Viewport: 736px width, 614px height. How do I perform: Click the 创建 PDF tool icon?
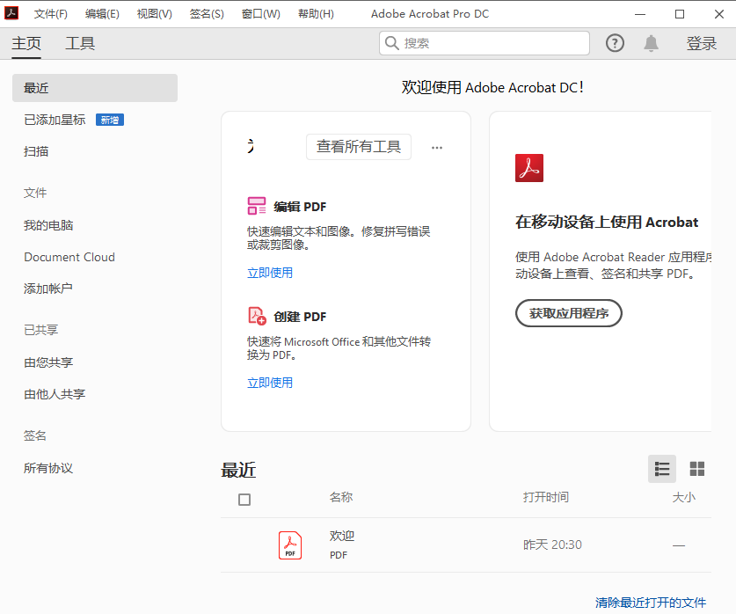point(257,317)
